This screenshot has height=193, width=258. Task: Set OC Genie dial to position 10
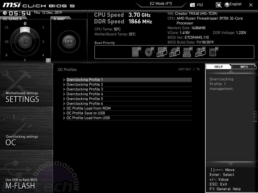pos(7,41)
